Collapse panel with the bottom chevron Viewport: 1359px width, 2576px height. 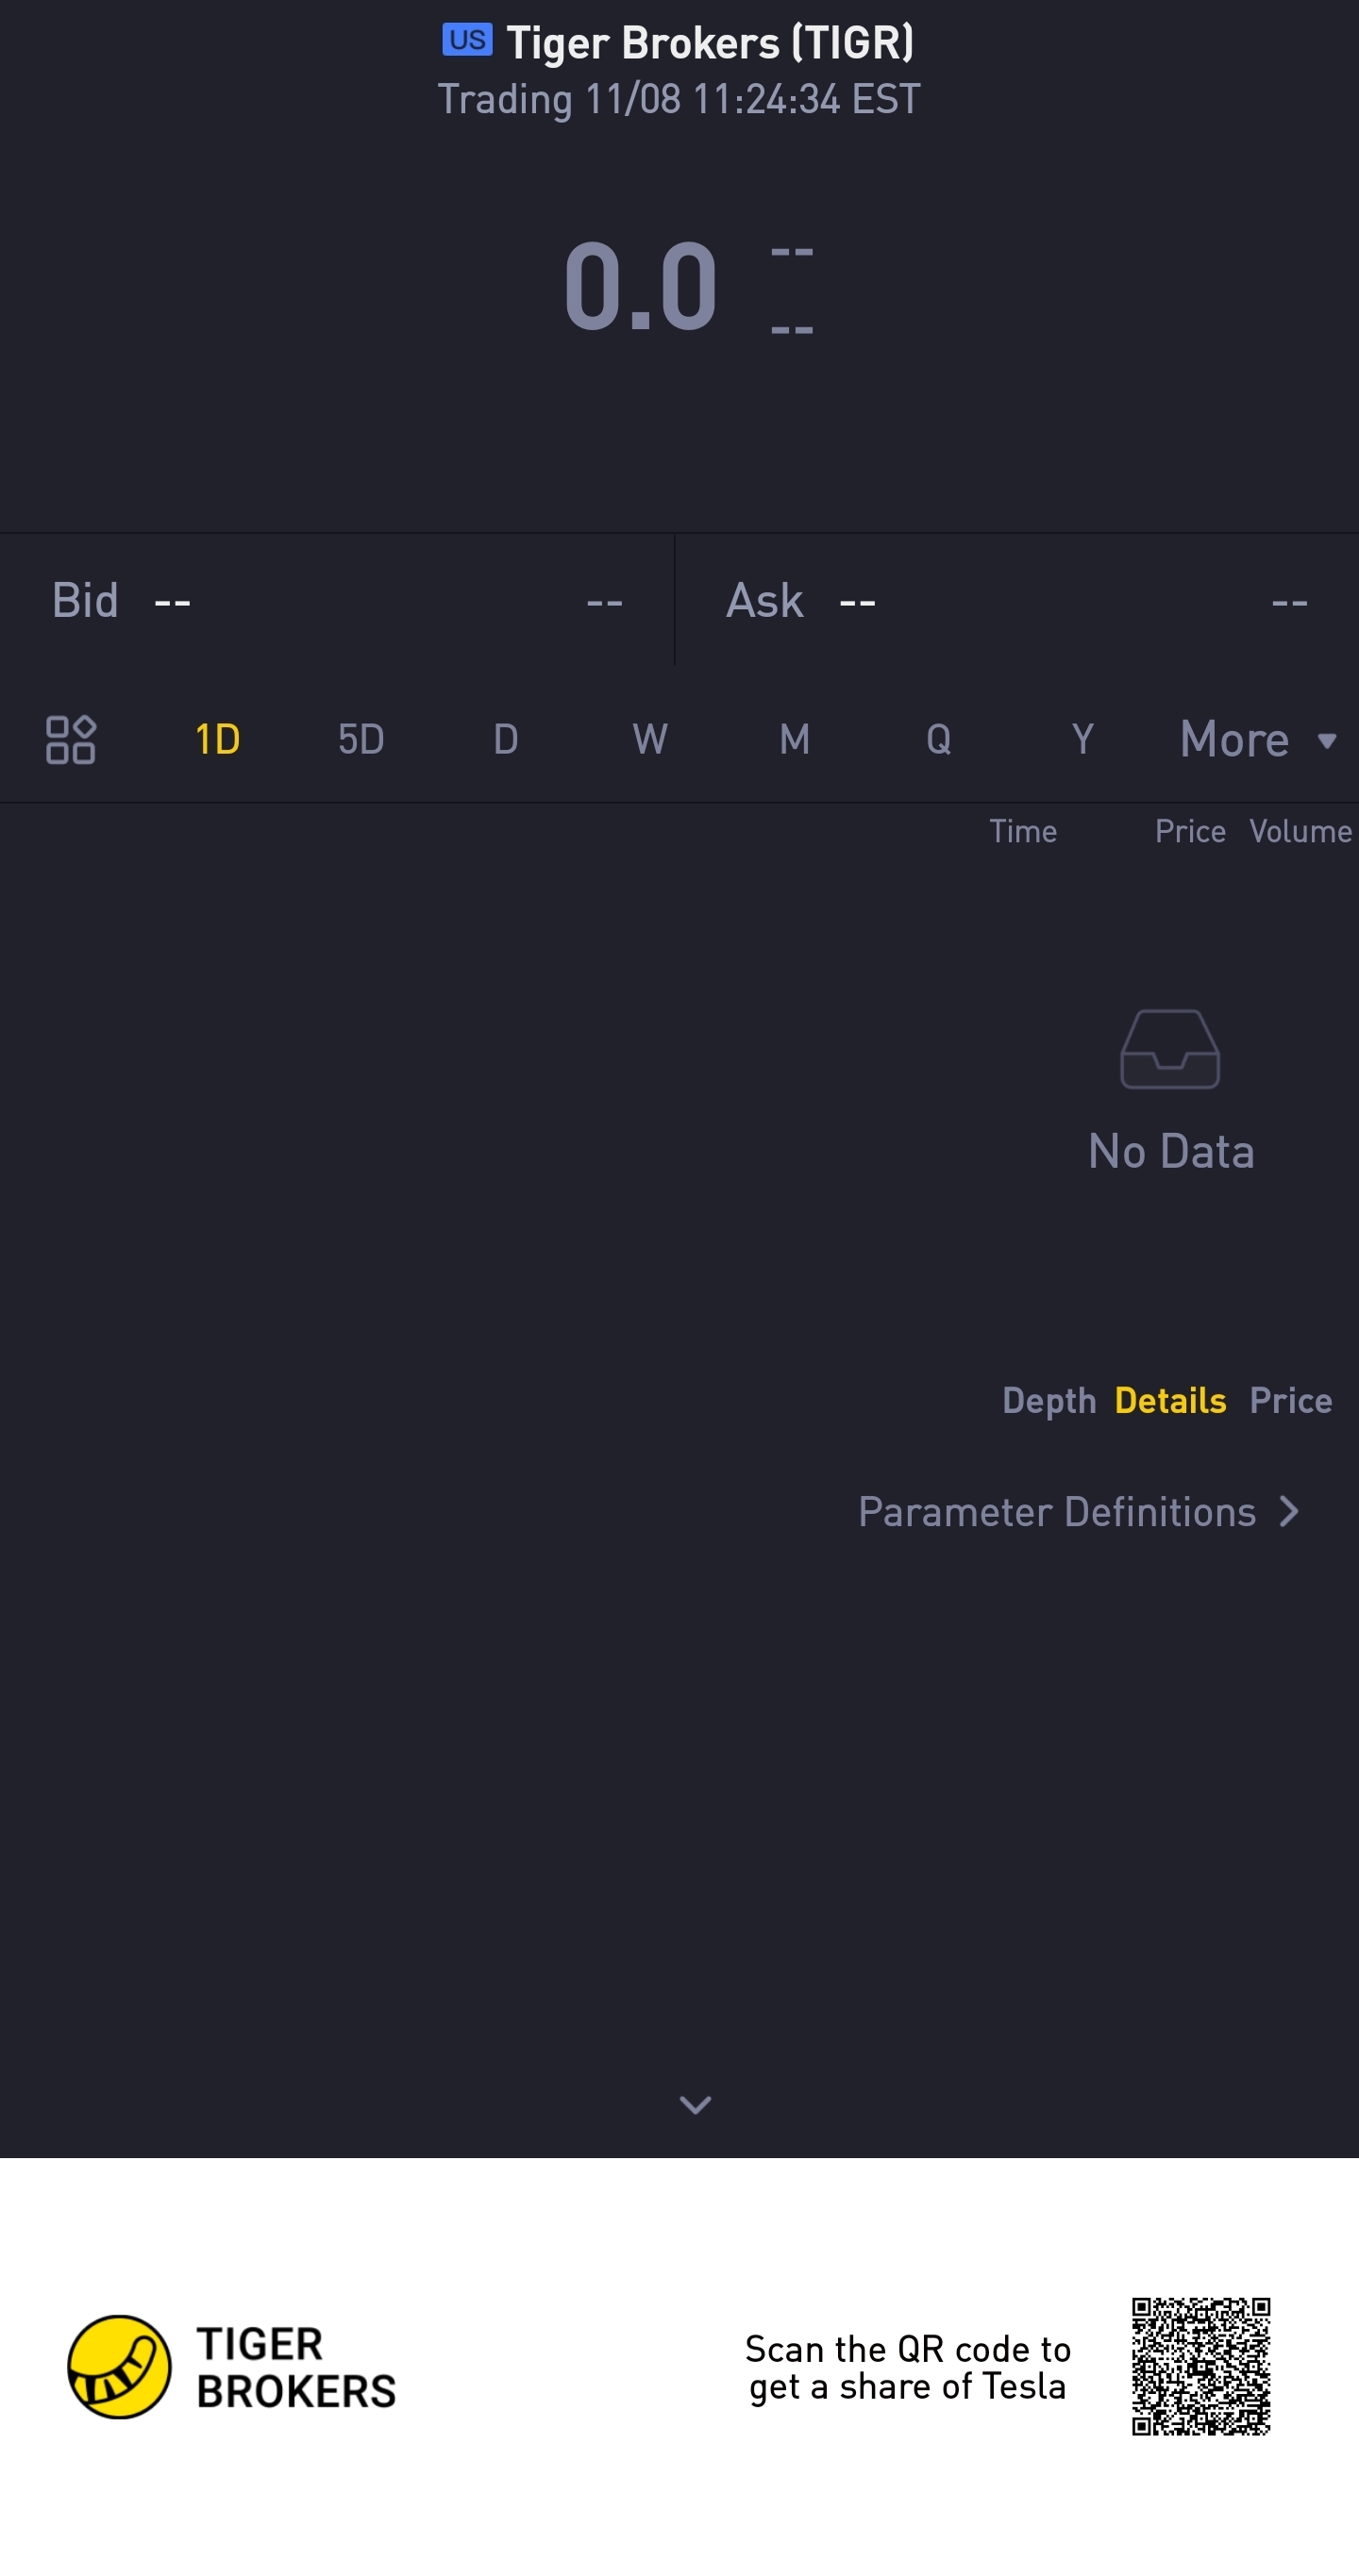[695, 2104]
